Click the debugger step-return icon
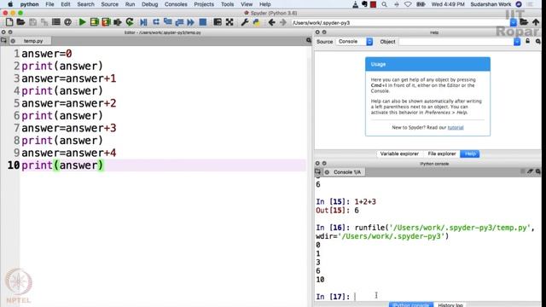Image resolution: width=546 pixels, height=307 pixels. (x=179, y=23)
